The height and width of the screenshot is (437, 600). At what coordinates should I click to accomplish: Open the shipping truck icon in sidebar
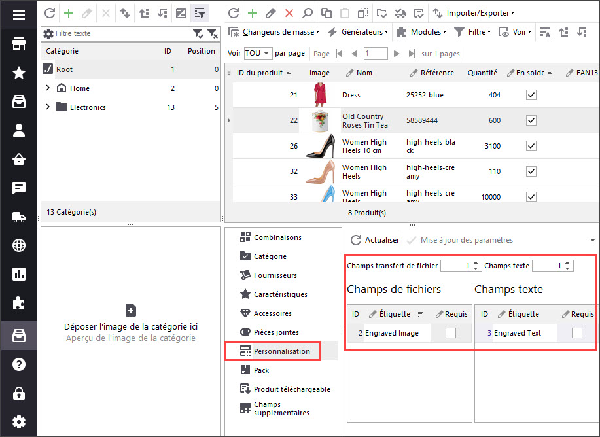(x=19, y=217)
